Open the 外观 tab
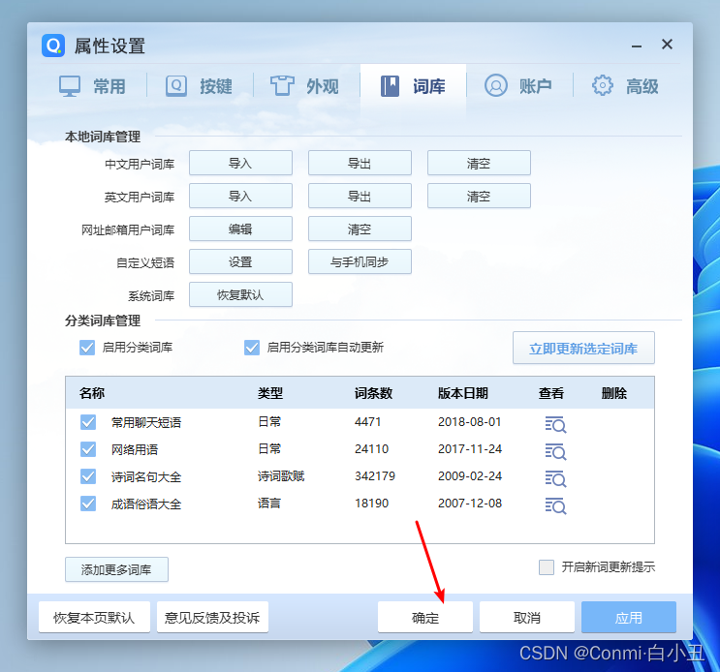The width and height of the screenshot is (720, 672). [x=306, y=86]
